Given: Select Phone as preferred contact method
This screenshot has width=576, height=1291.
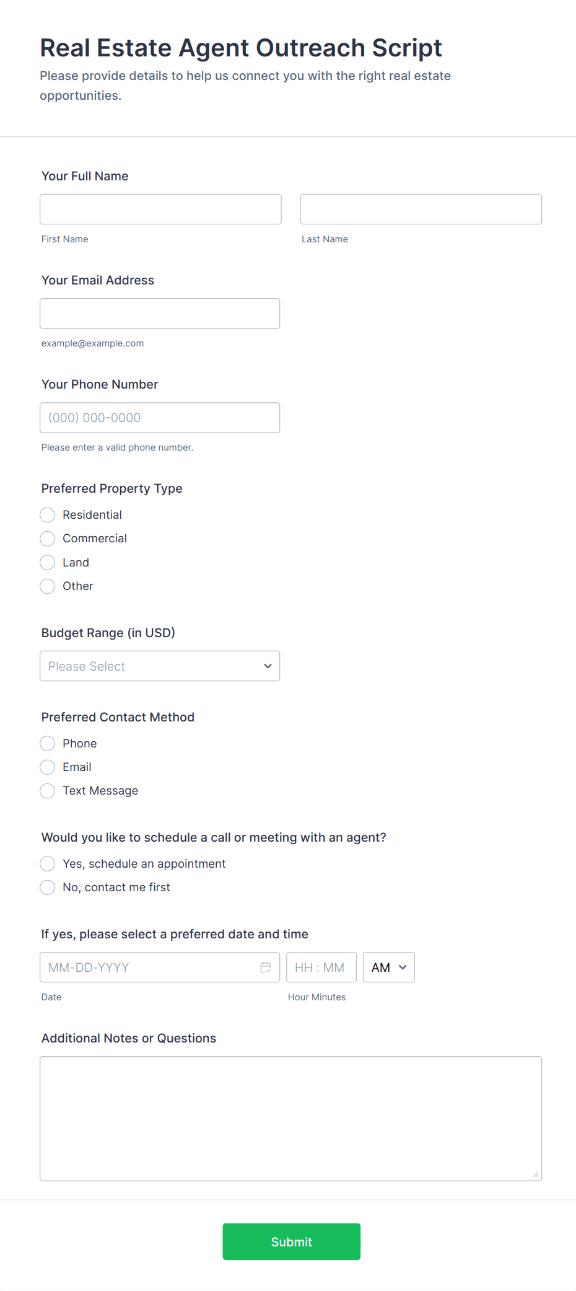Looking at the screenshot, I should coord(47,743).
